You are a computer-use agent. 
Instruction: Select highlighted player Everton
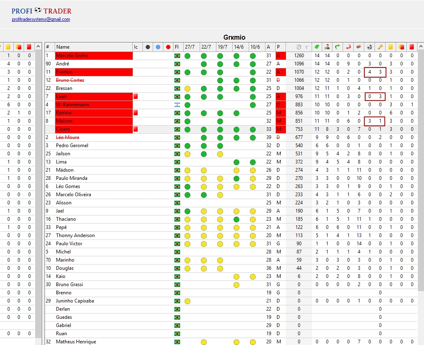coord(64,72)
